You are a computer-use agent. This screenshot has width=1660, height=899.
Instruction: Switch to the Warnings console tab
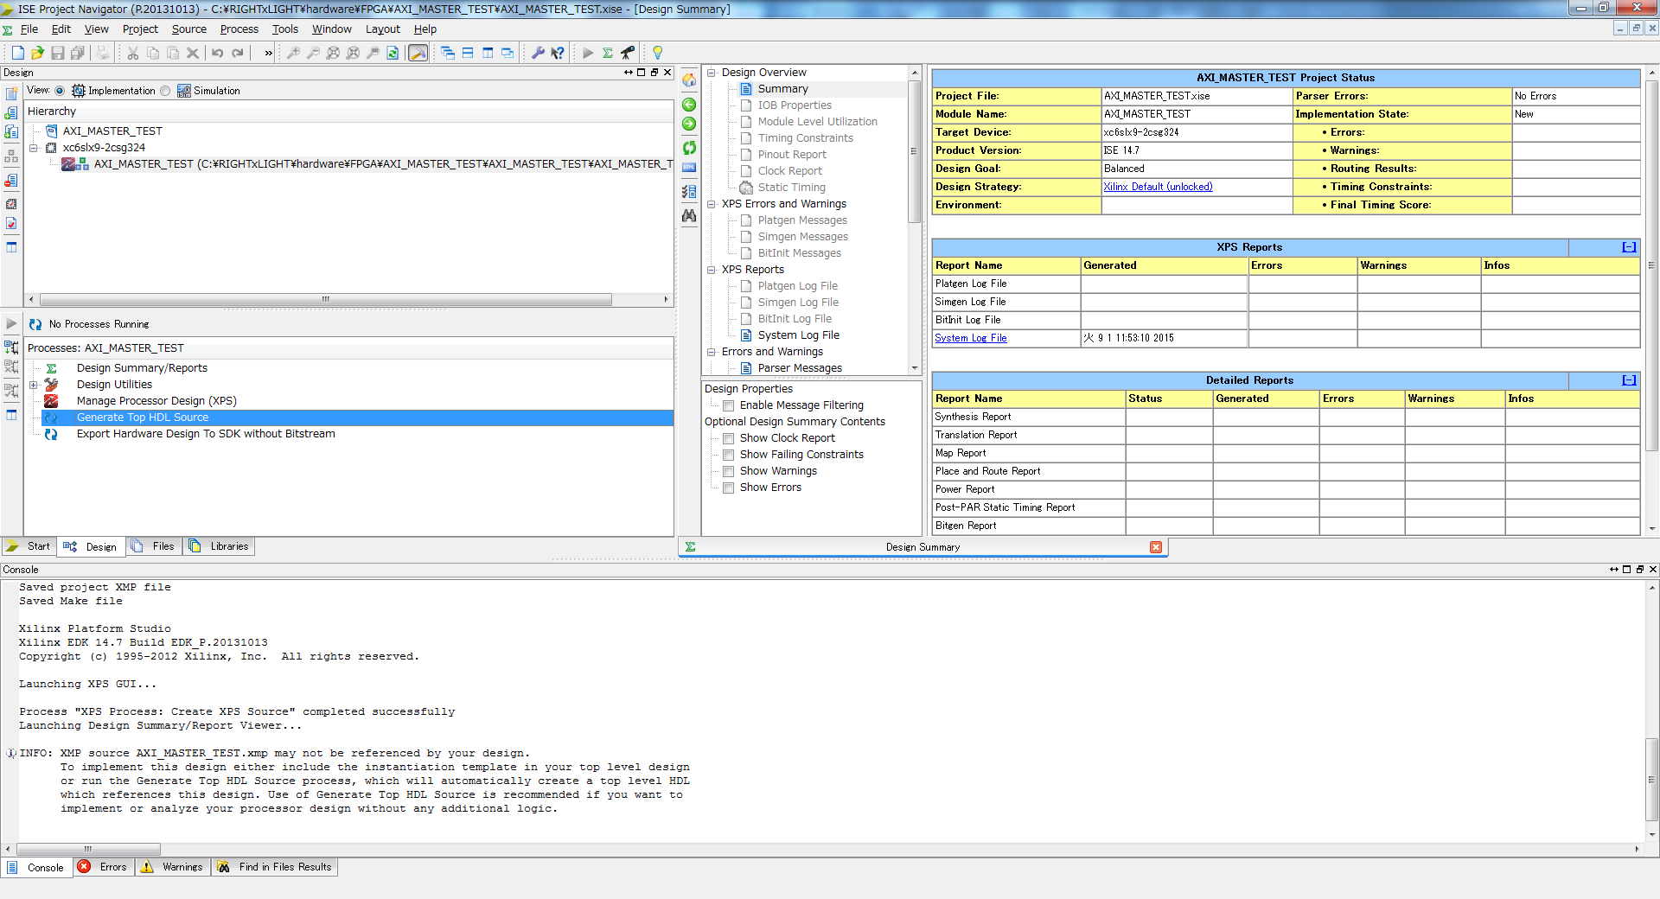click(x=173, y=867)
